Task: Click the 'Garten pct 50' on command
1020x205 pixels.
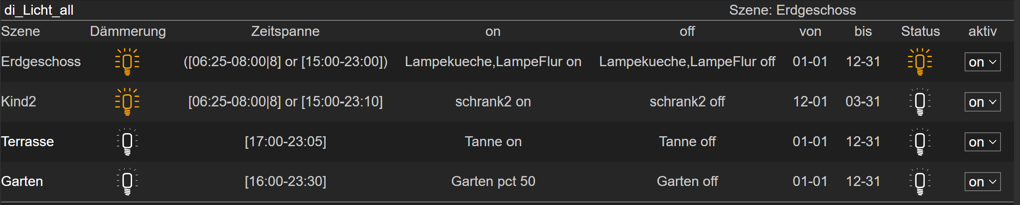Action: tap(493, 181)
